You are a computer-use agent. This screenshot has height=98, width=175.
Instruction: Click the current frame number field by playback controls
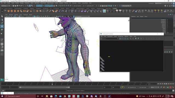pos(153,84)
